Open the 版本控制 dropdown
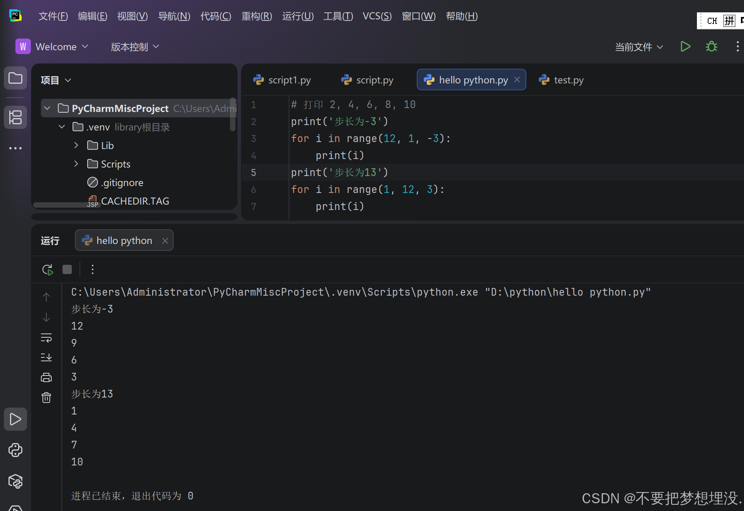This screenshot has height=511, width=744. coord(135,47)
